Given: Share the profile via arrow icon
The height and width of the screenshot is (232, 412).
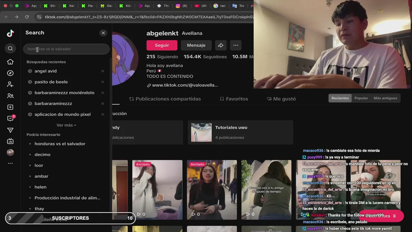Looking at the screenshot, I should tap(221, 45).
